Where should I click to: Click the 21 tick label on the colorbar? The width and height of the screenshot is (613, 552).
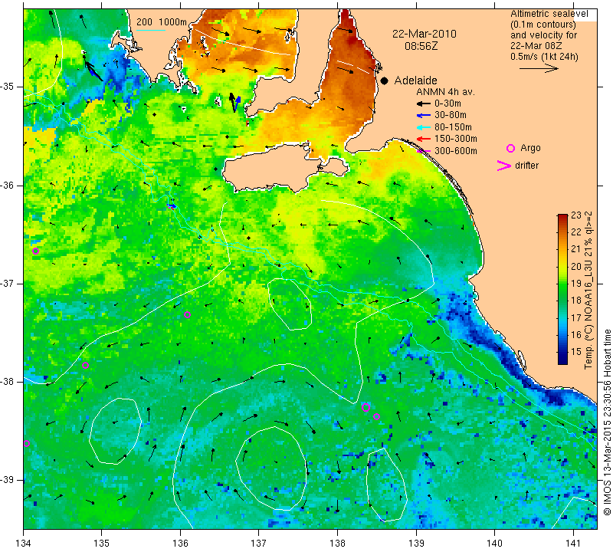(x=576, y=249)
